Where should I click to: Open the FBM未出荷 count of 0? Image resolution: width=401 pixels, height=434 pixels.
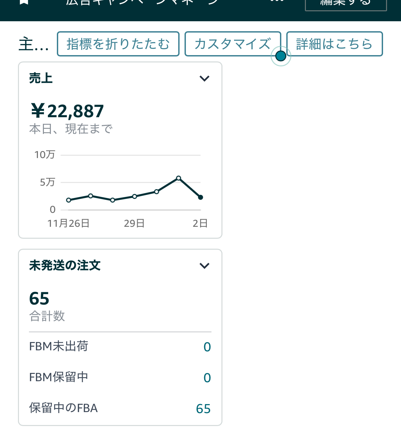click(207, 347)
